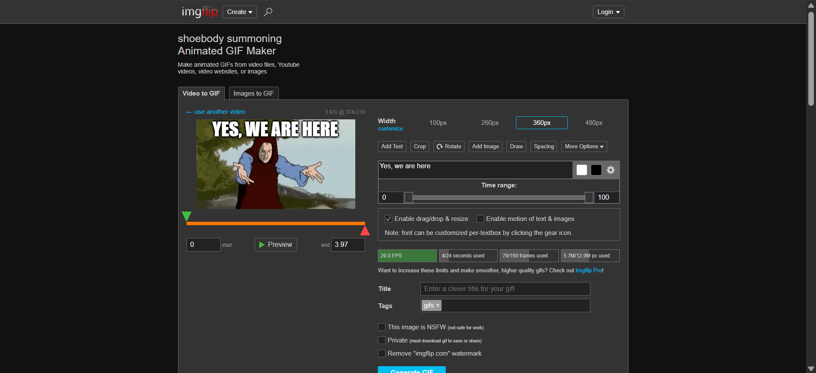Click use another video link

(x=215, y=112)
